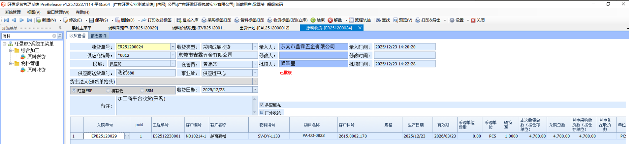This screenshot has height=144, width=629.
Task: Collapse the 综合加工 tree folder
Action: 11,51
